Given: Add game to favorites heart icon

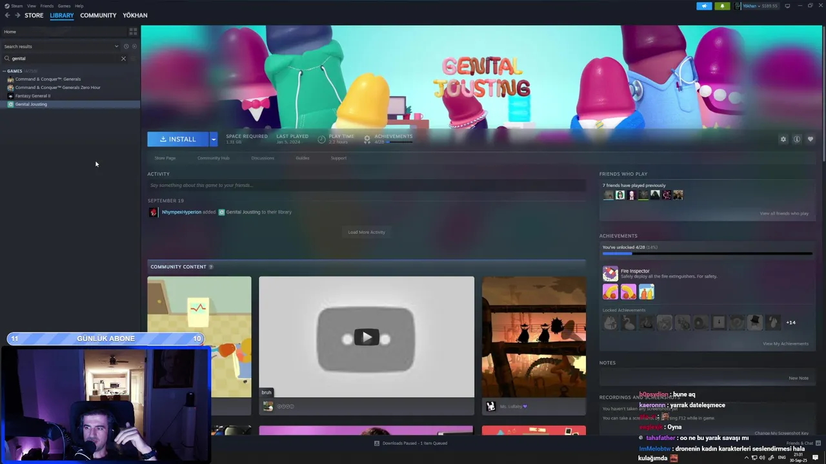Looking at the screenshot, I should coord(811,139).
